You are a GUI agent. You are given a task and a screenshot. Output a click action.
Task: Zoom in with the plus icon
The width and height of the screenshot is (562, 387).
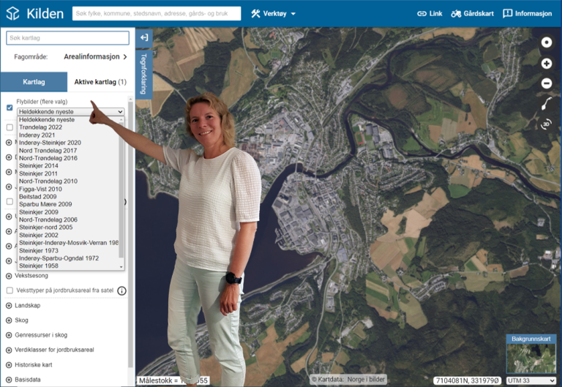[546, 64]
